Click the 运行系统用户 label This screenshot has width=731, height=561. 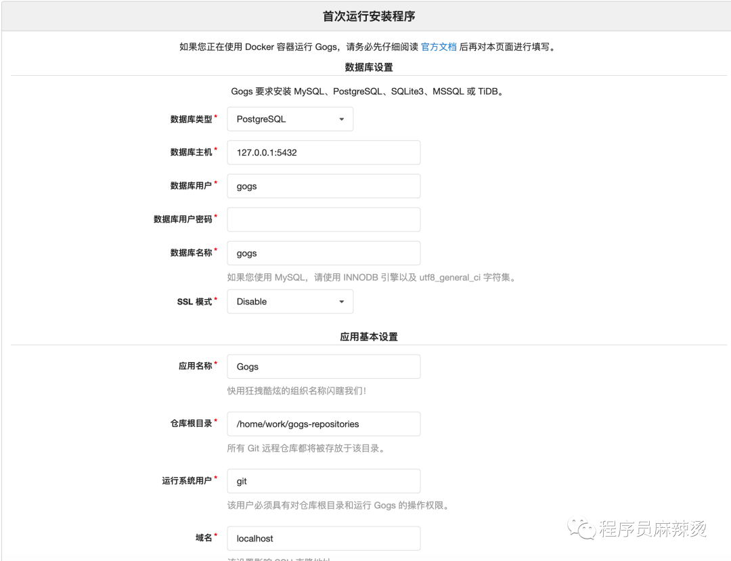tap(187, 480)
